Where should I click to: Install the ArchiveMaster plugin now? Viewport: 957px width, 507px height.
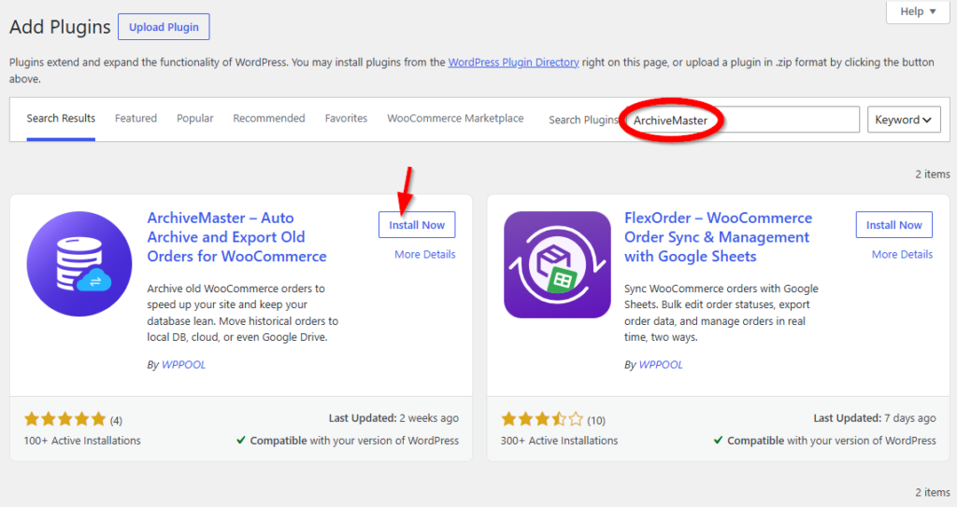click(x=417, y=224)
